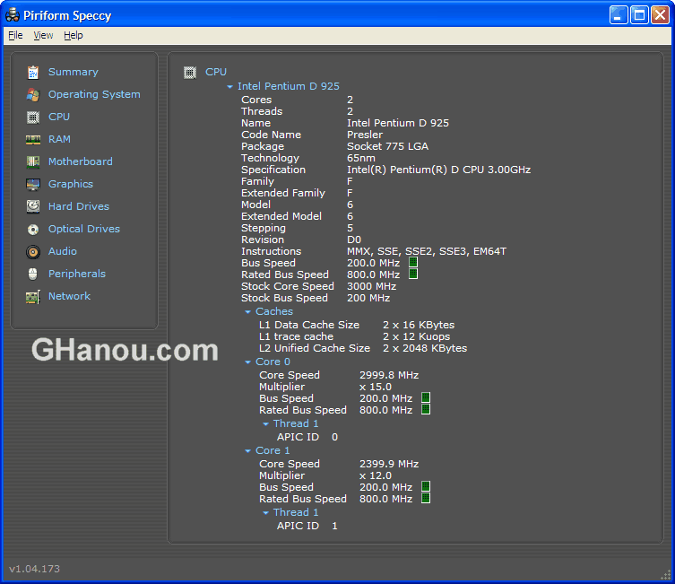This screenshot has height=584, width=675.
Task: Open the View menu
Action: (44, 35)
